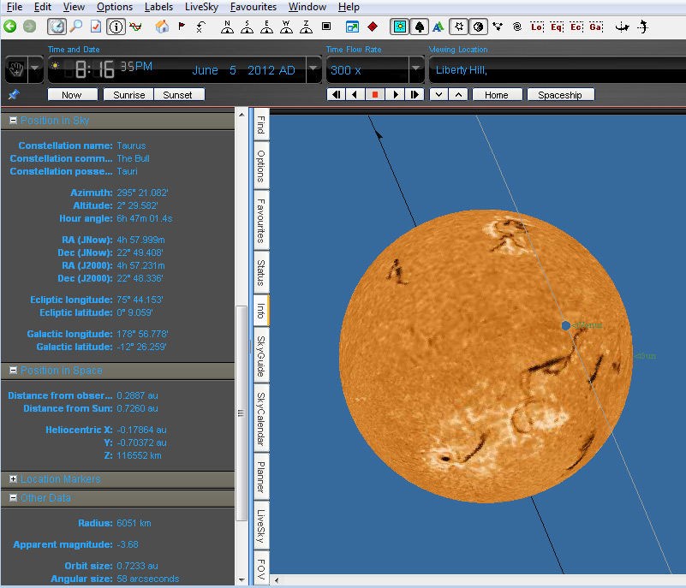686x588 pixels.
Task: Click the constellation stick figures icon
Action: point(497,27)
